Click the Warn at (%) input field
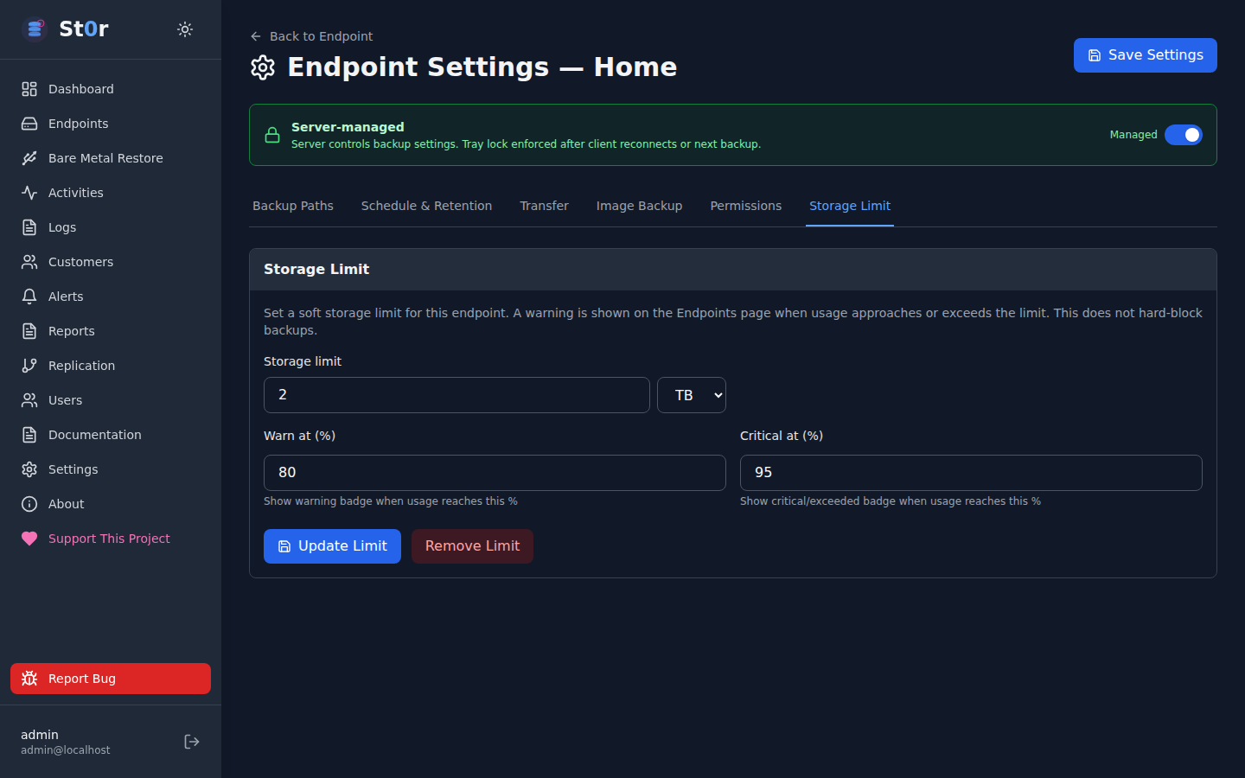Image resolution: width=1245 pixels, height=778 pixels. pyautogui.click(x=494, y=473)
